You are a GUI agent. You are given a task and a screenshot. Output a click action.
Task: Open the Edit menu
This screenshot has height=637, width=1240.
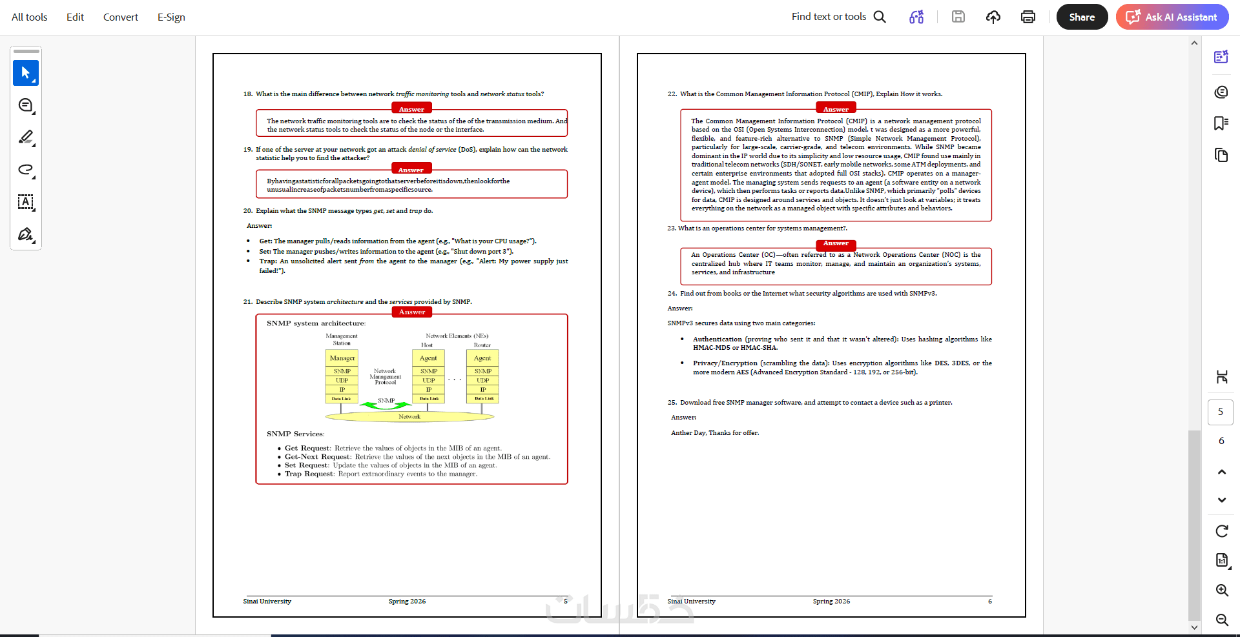point(75,17)
